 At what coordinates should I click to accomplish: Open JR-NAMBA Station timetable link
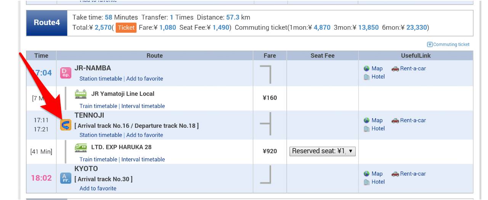[x=101, y=79]
